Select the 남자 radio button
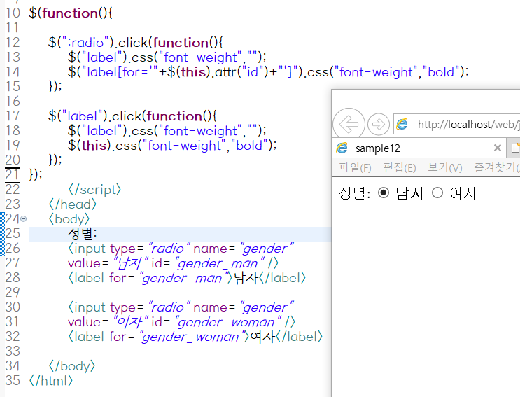 point(384,193)
